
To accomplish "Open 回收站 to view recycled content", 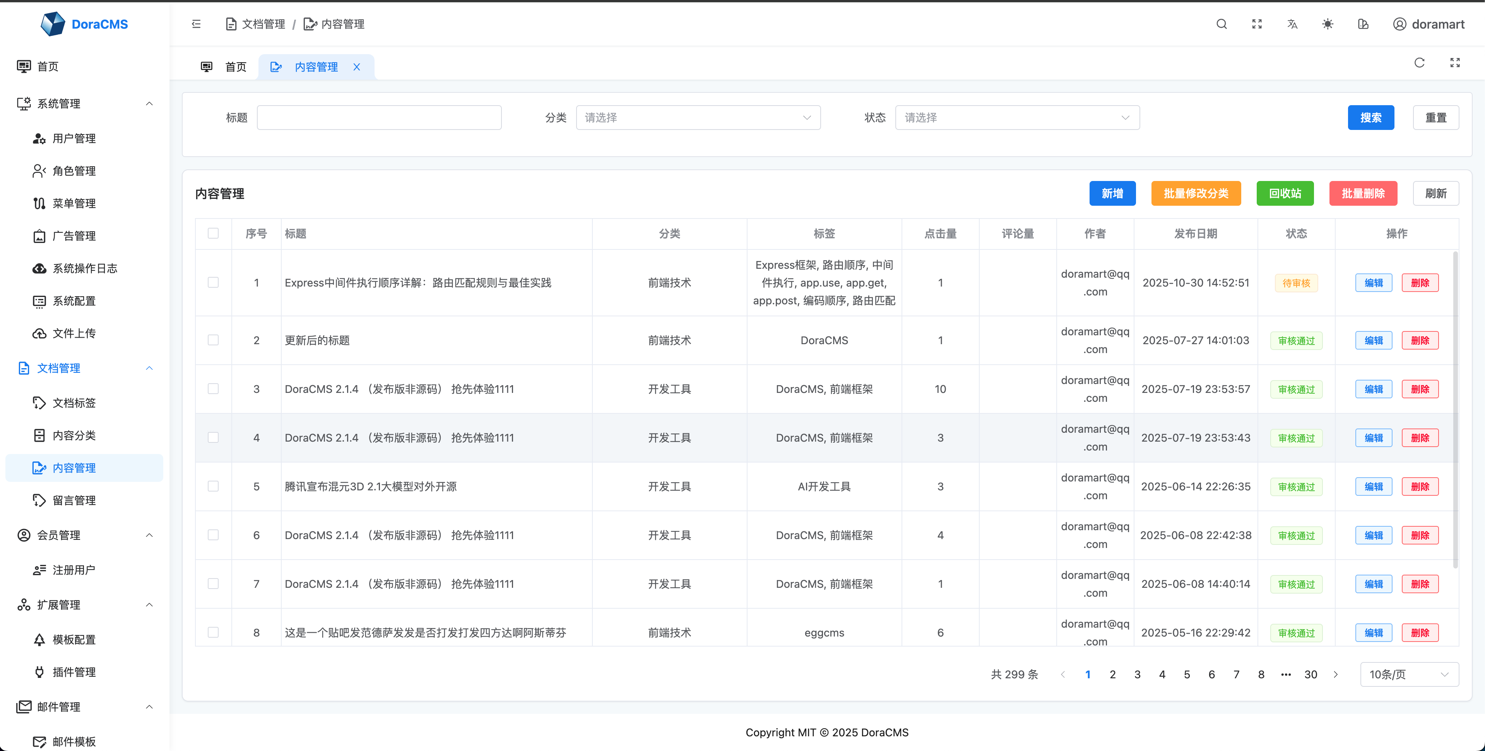I will (1285, 193).
